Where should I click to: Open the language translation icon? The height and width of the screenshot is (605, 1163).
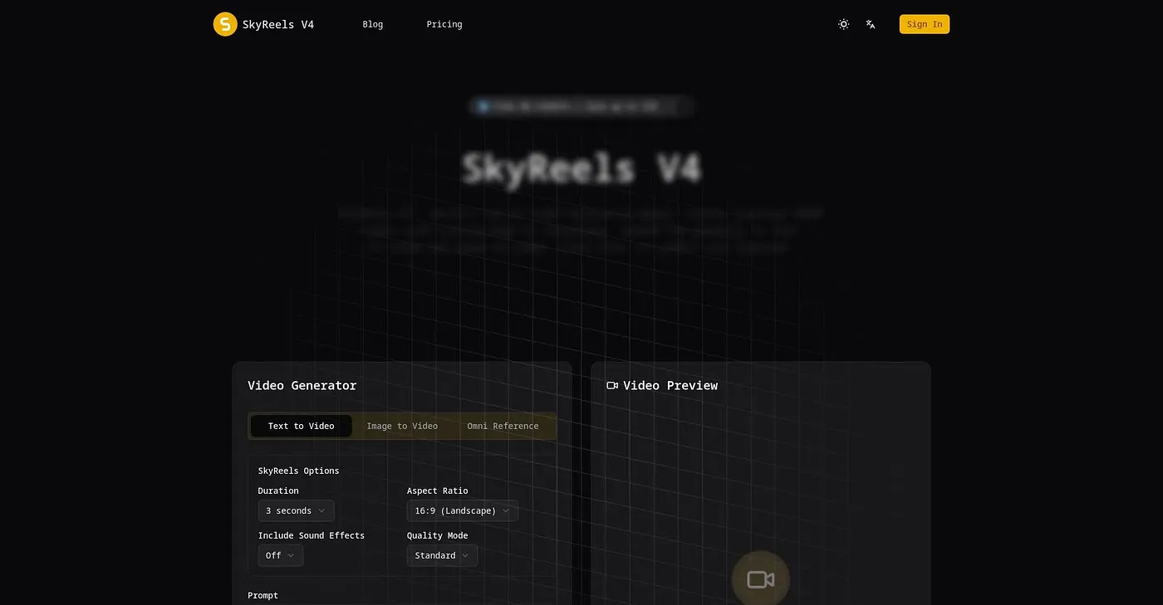tap(871, 24)
